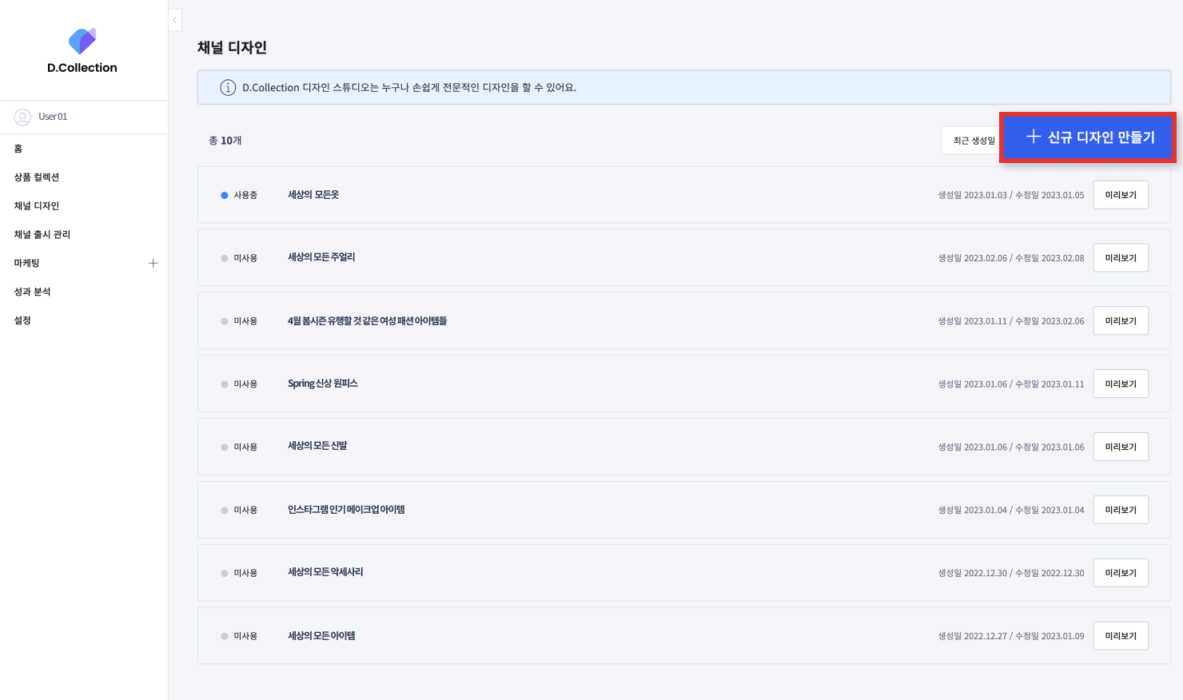Open 채널 출시 관리 menu
Screen dimensions: 1183x700
tap(42, 235)
